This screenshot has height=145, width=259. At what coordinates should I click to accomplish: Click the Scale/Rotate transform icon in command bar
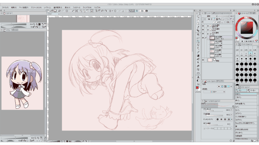click(76, 11)
